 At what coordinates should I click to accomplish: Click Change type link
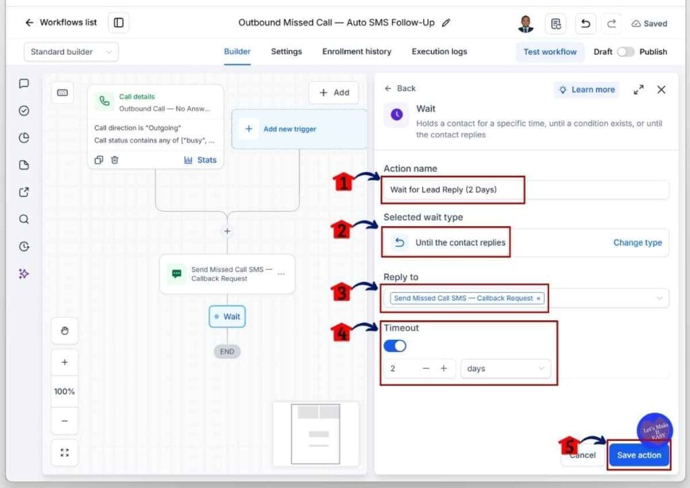pyautogui.click(x=637, y=243)
